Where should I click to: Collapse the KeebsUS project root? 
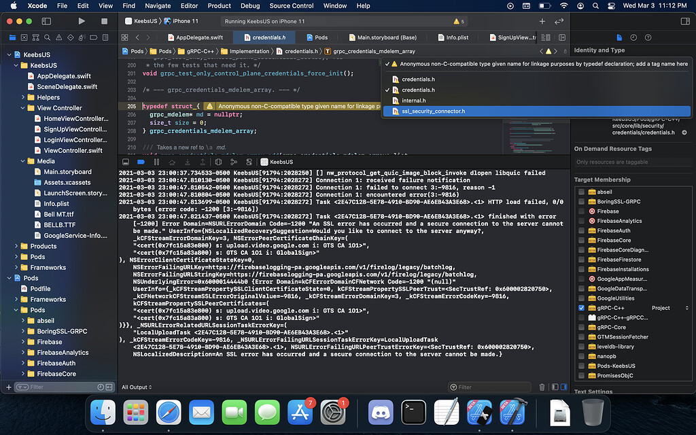click(9, 54)
